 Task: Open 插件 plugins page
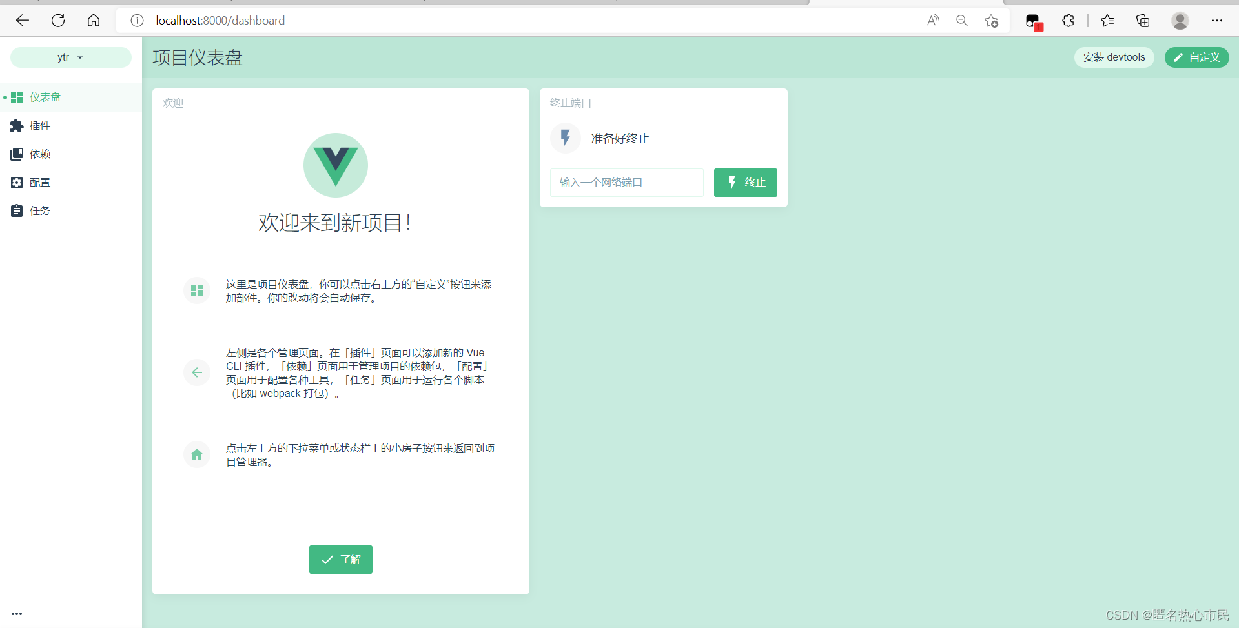click(71, 126)
